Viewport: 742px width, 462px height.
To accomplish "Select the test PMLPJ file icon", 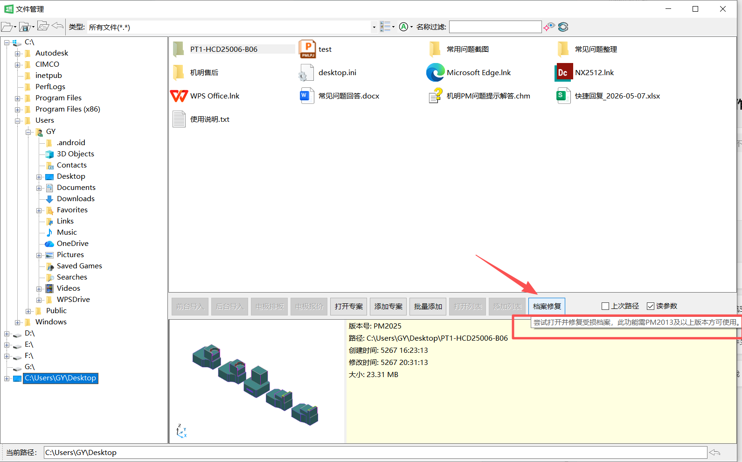I will coord(307,49).
